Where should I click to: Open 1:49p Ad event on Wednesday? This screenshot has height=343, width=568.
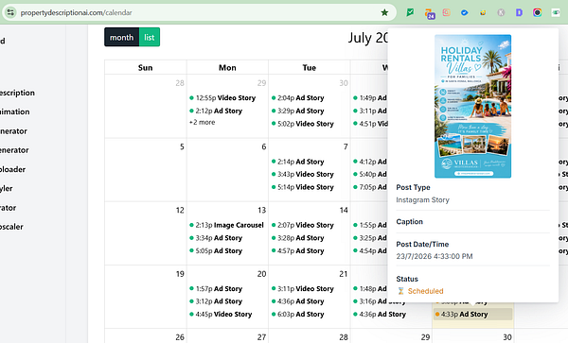coord(370,98)
